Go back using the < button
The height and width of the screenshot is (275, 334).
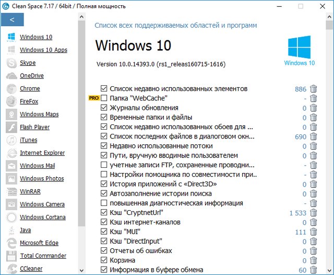click(12, 20)
